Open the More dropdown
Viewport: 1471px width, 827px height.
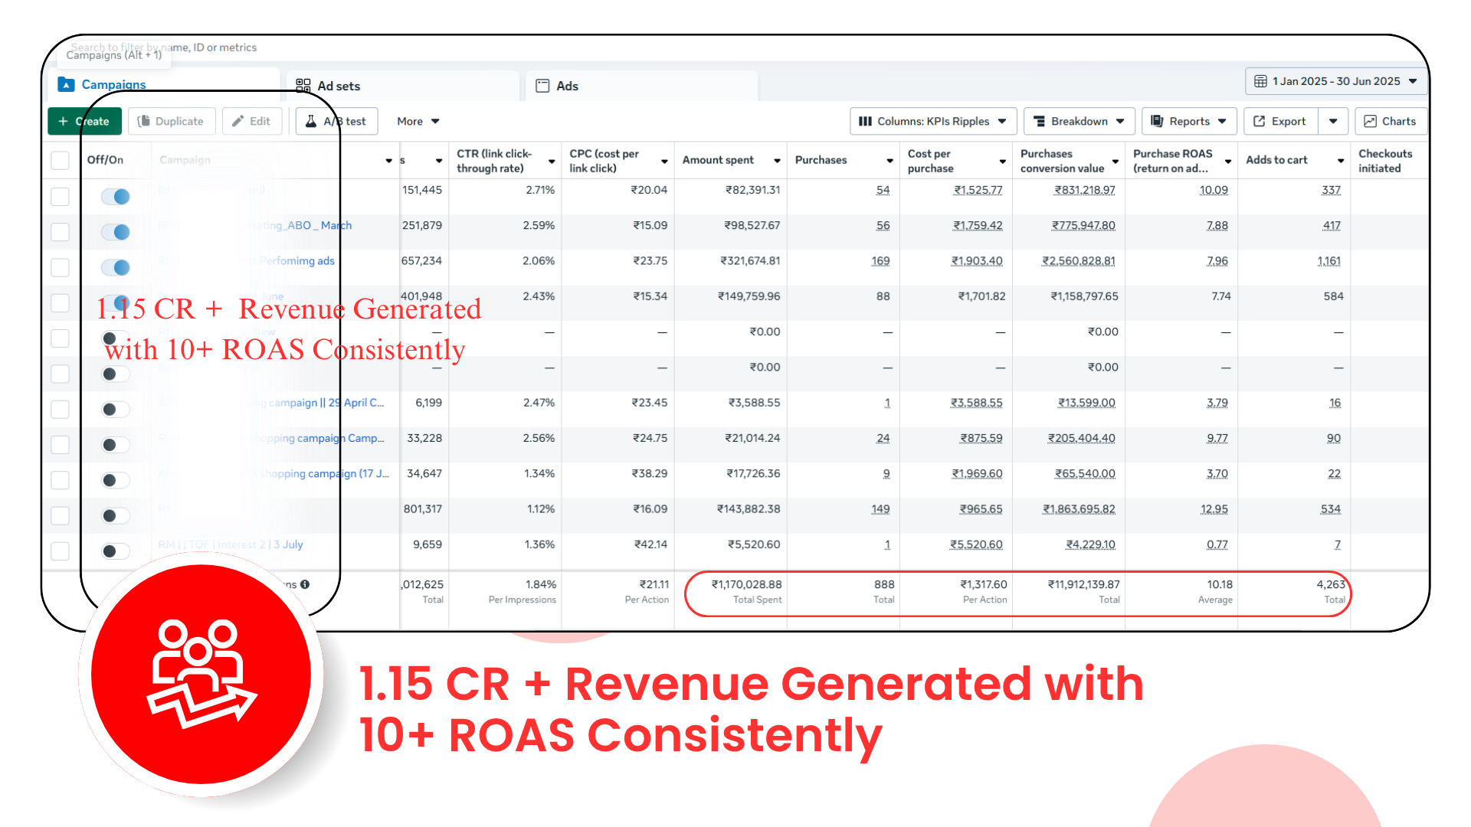(417, 121)
